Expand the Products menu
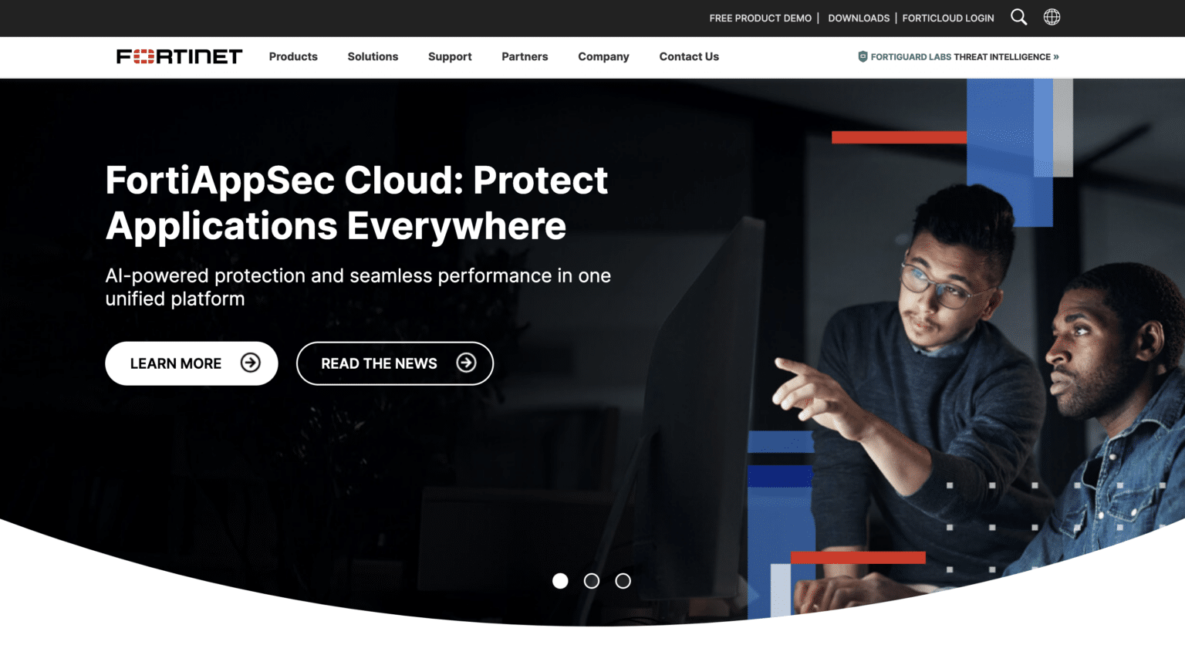 tap(293, 56)
